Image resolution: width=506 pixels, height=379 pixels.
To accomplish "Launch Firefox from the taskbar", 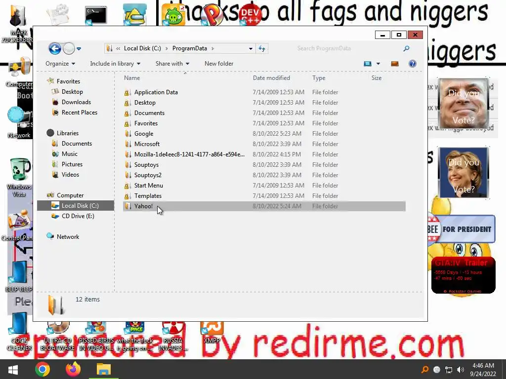I will click(73, 369).
